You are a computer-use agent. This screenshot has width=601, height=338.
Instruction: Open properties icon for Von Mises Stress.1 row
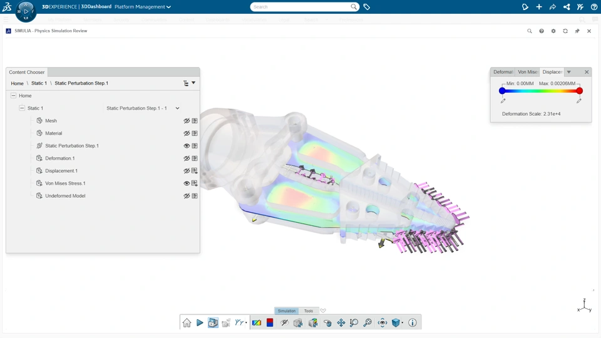point(195,183)
